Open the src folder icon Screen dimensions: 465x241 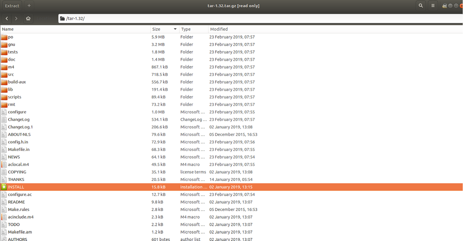[x=4, y=74]
